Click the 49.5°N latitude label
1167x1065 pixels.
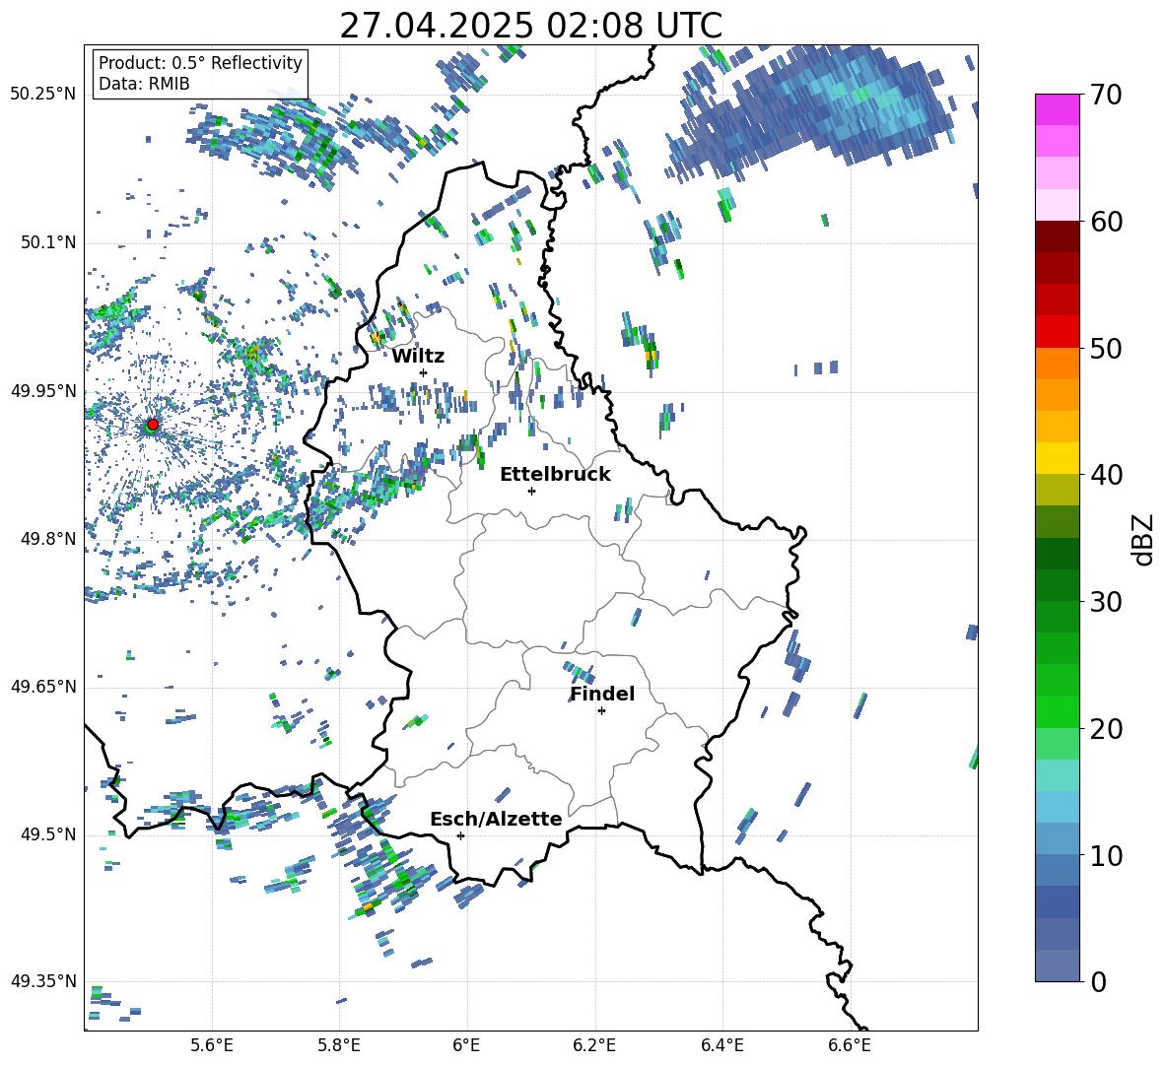pos(48,834)
